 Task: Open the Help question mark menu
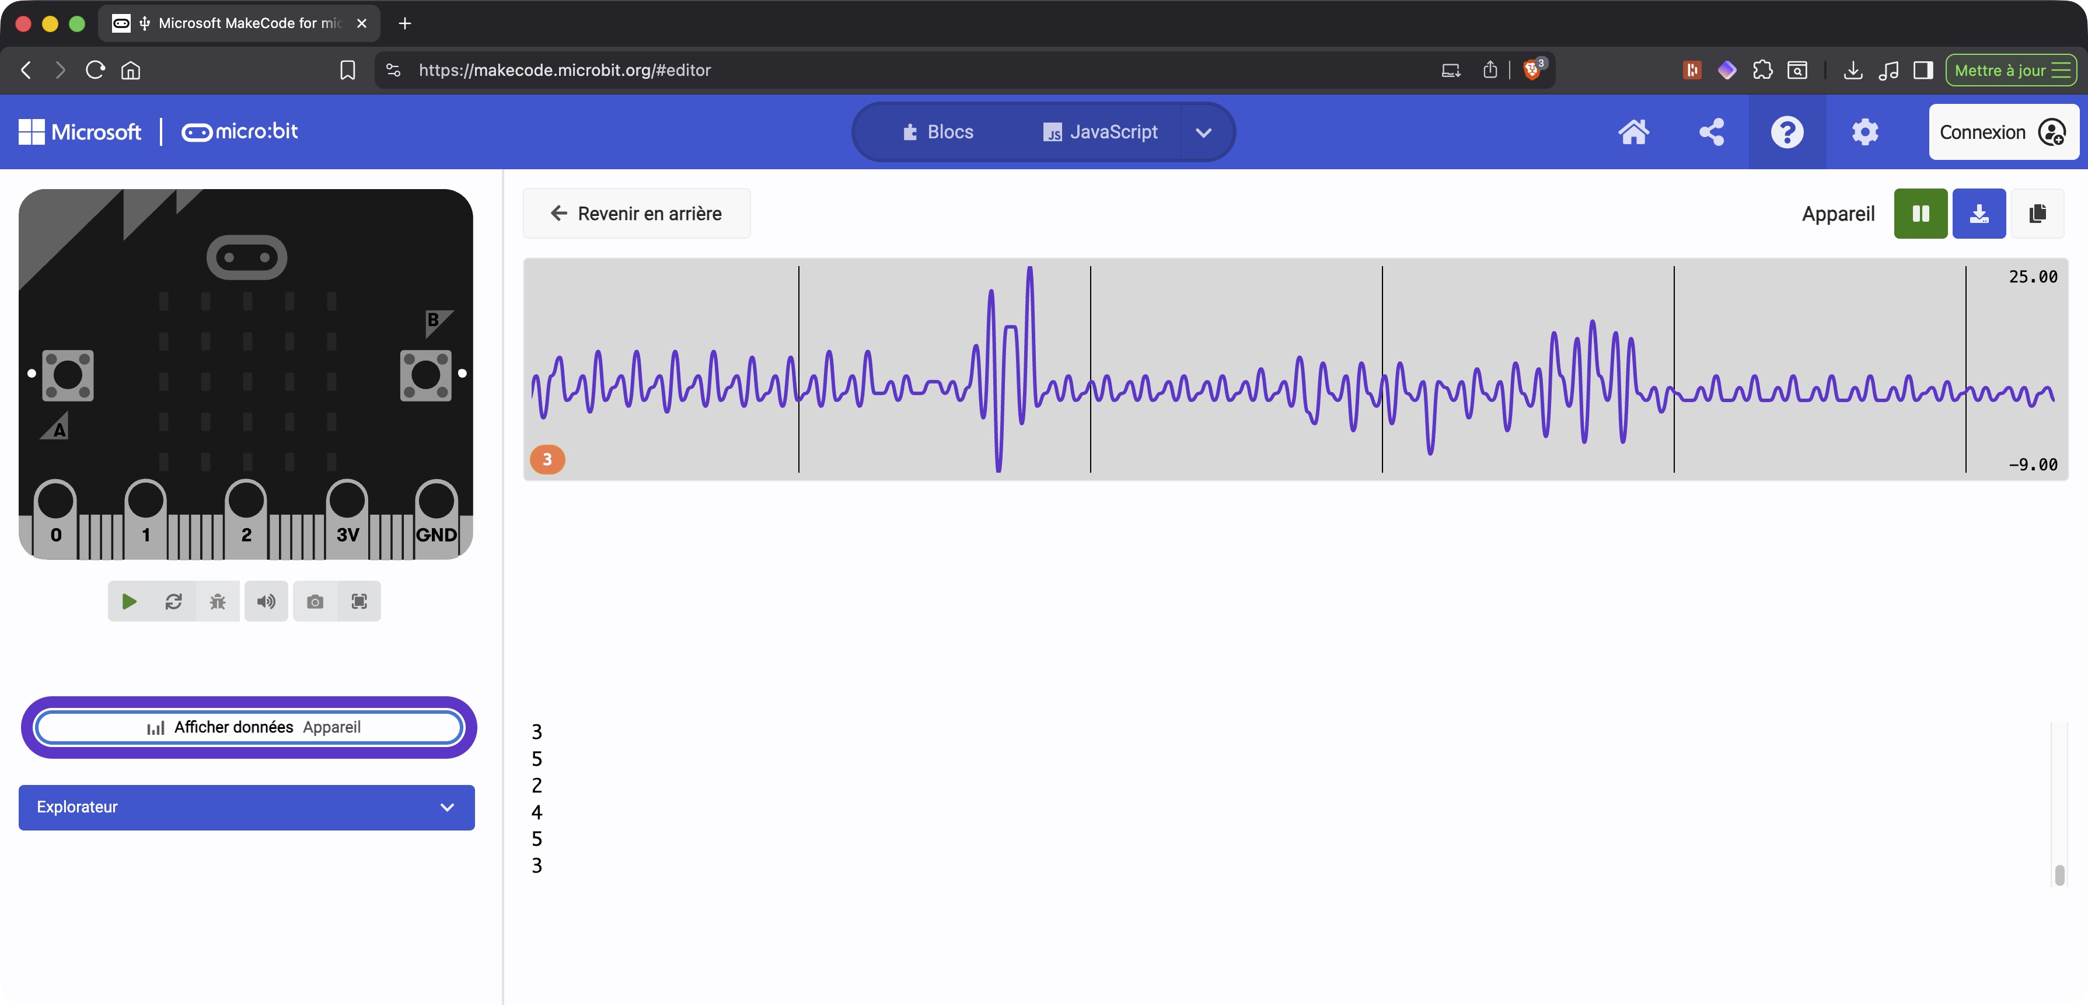point(1786,132)
